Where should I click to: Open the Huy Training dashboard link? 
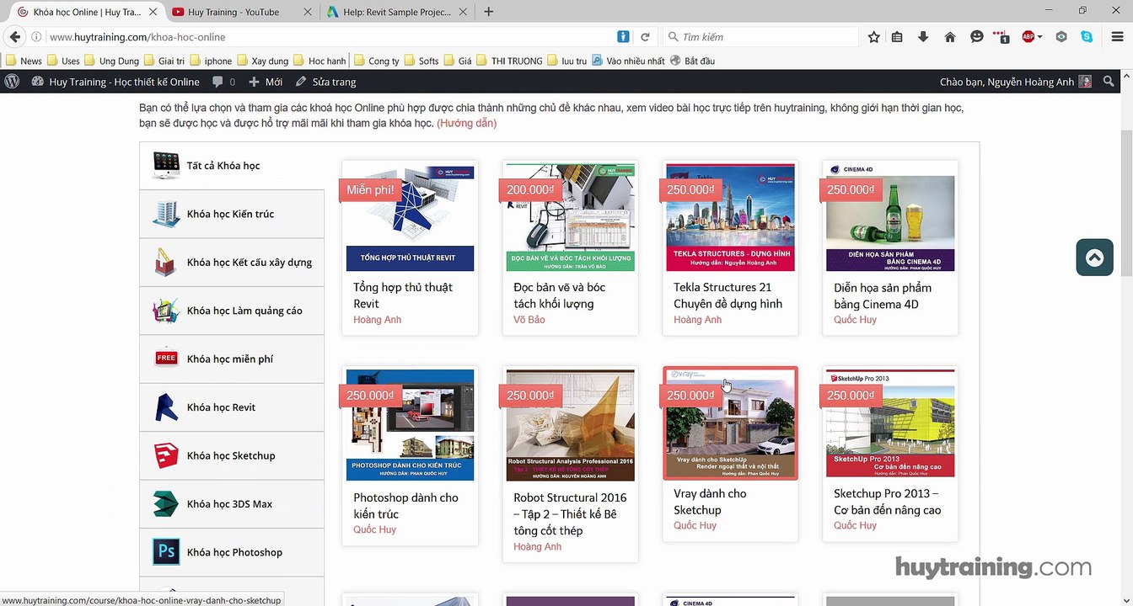tap(115, 82)
